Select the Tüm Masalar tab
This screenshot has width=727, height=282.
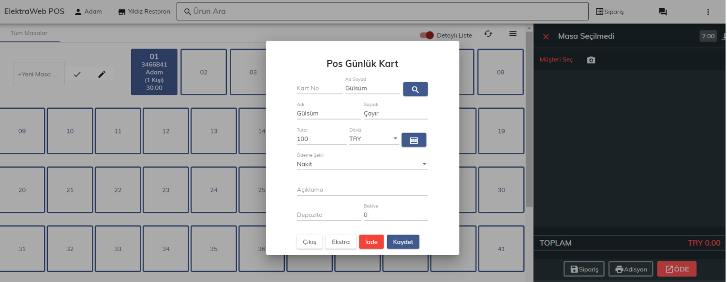pos(30,33)
